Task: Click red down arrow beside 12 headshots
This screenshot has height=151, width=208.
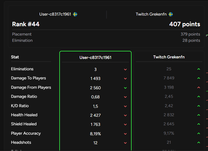Action: (x=125, y=143)
